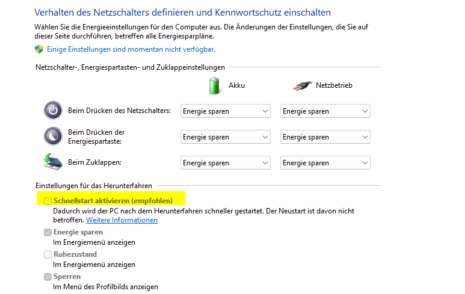
Task: Click the green battery Akku icon
Action: coord(215,85)
